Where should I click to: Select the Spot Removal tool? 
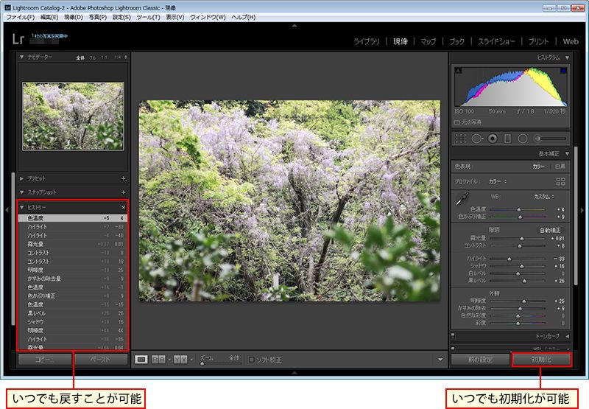476,139
